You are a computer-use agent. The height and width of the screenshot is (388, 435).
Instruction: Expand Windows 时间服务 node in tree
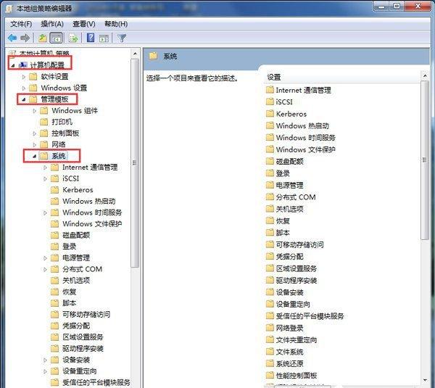45,213
